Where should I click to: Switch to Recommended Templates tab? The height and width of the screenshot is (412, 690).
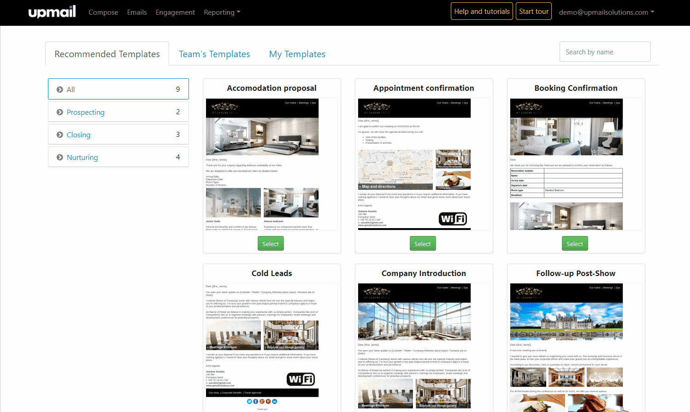click(107, 54)
